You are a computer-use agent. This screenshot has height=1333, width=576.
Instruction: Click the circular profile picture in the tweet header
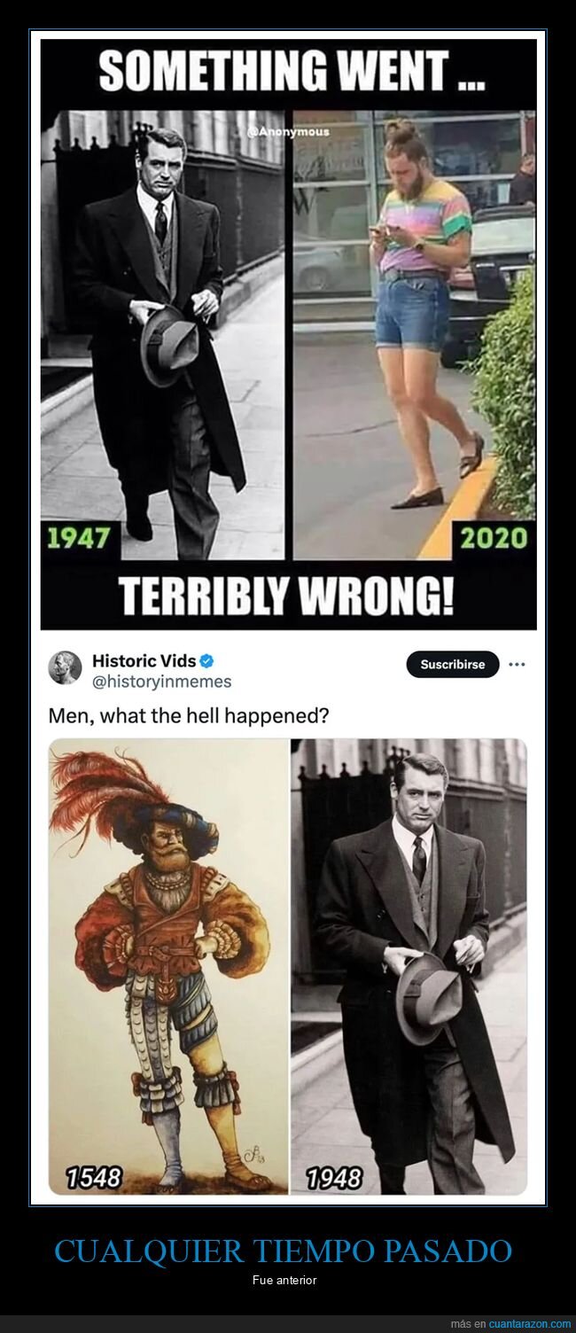coord(64,669)
